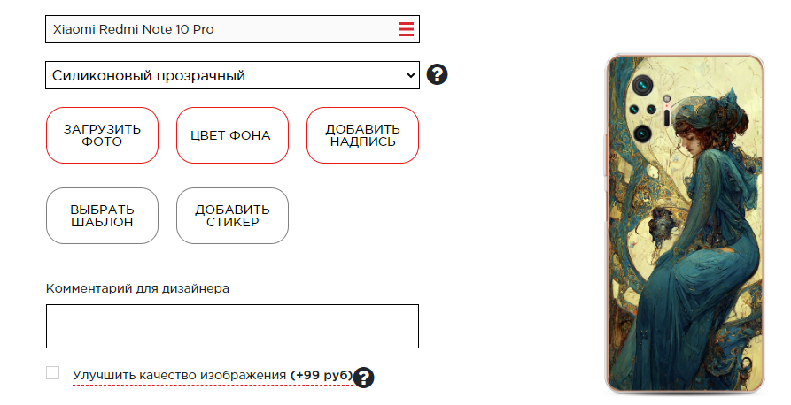The image size is (791, 405).
Task: Click the top camera lens on phone preview
Action: (641, 85)
